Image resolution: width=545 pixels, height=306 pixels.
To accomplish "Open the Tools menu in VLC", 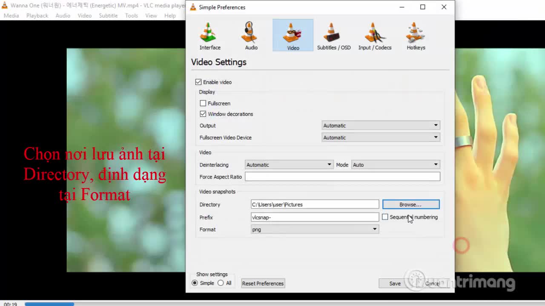I will point(131,15).
